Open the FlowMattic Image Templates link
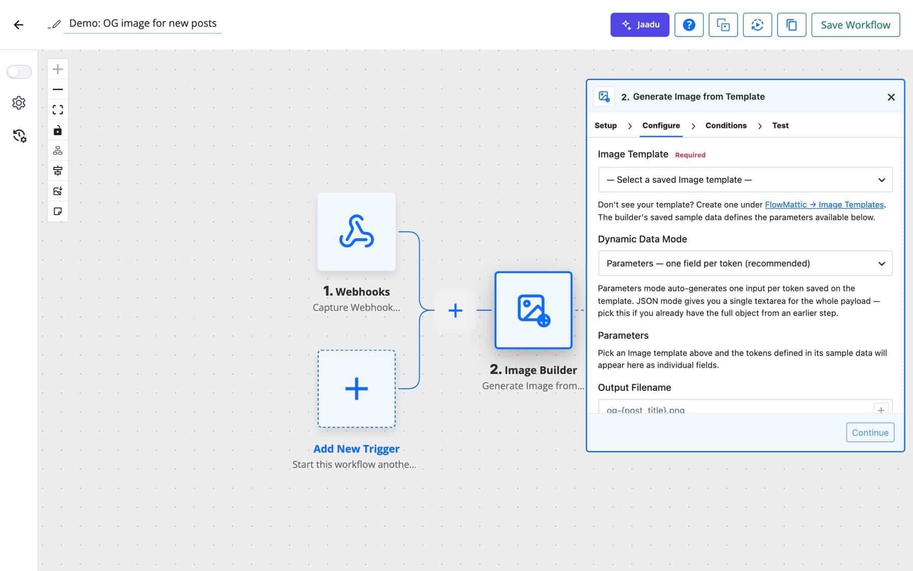Viewport: 913px width, 571px height. 824,205
